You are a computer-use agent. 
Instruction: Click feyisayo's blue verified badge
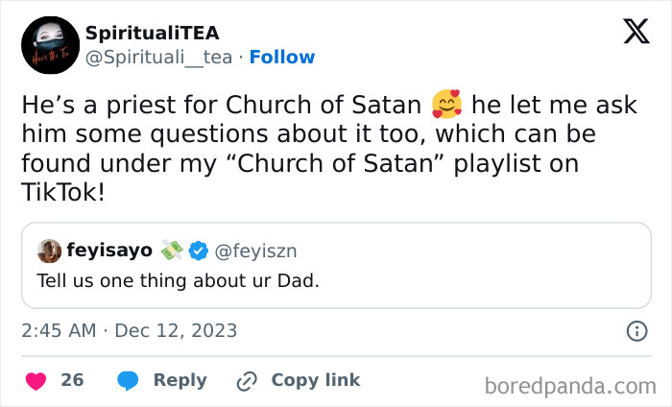click(x=199, y=251)
